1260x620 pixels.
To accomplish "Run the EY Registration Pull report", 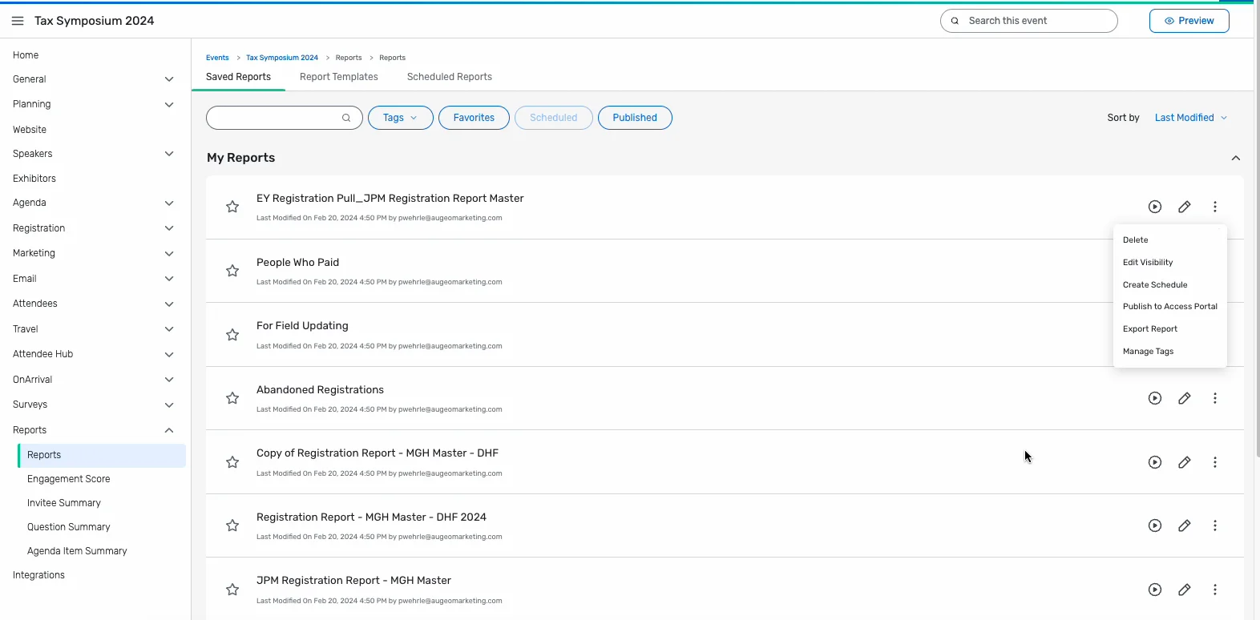I will 1155,207.
